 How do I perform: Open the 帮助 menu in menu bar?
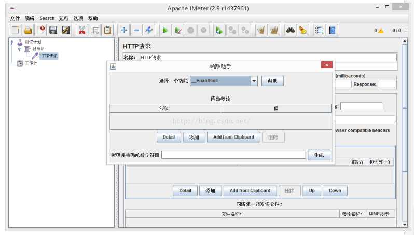[x=93, y=18]
